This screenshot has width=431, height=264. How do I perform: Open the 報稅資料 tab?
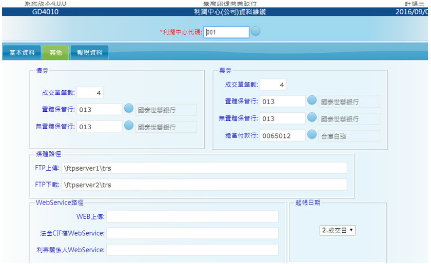coord(89,53)
